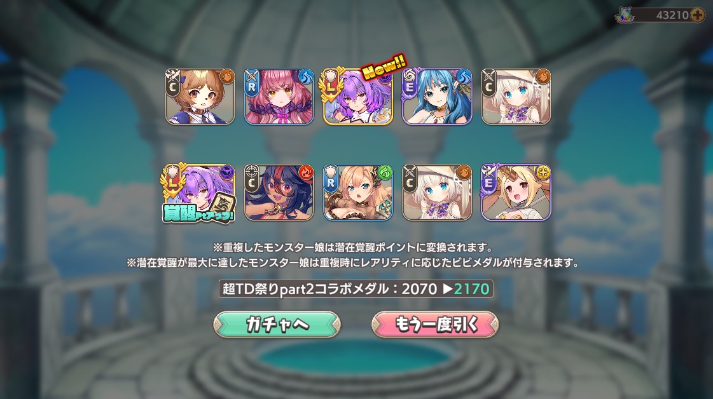Select the dark-haired fire element C card
The width and height of the screenshot is (713, 399).
pyautogui.click(x=279, y=193)
